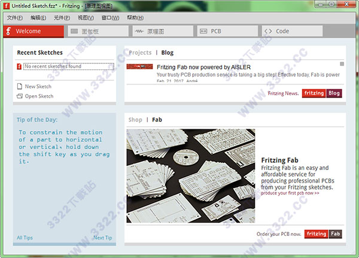
Task: Click the Open Sketch folder icon
Action: [20, 96]
